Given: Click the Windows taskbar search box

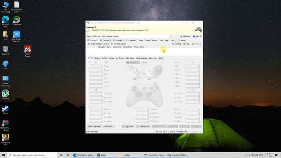Looking at the screenshot, I should click(32, 155).
